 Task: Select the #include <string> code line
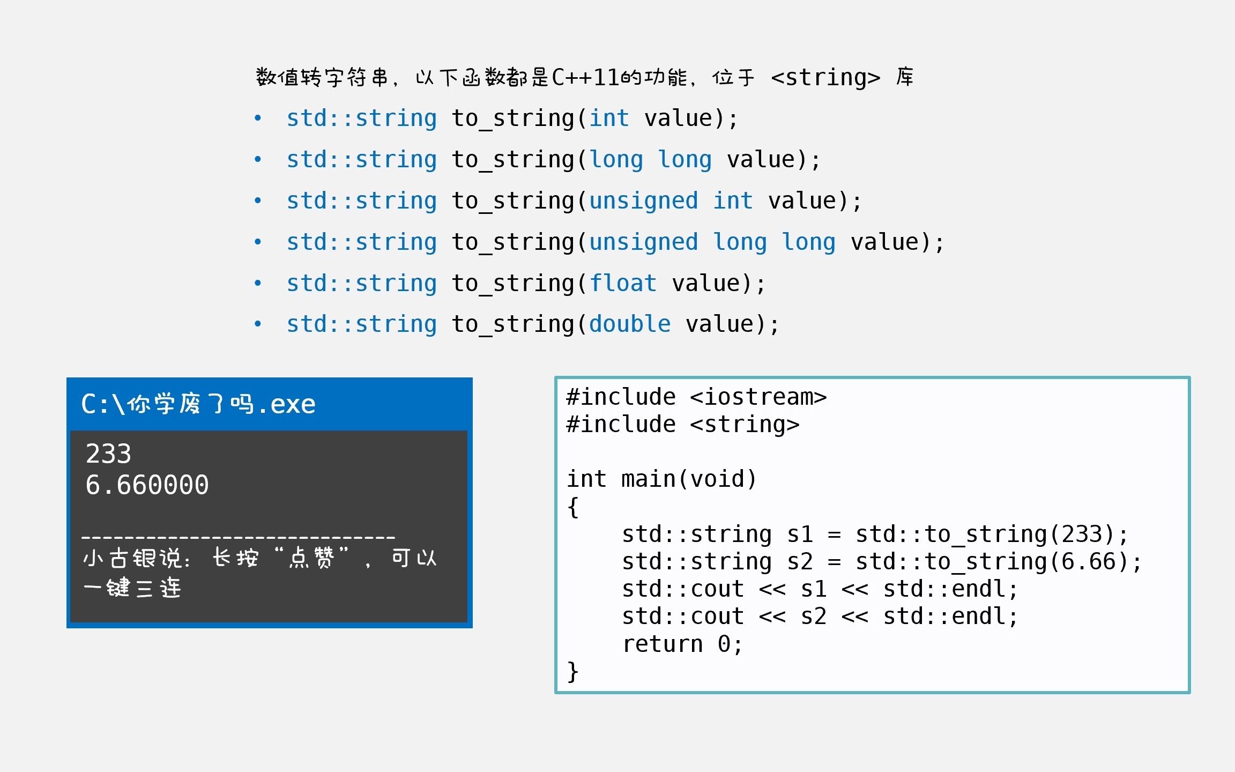(682, 425)
